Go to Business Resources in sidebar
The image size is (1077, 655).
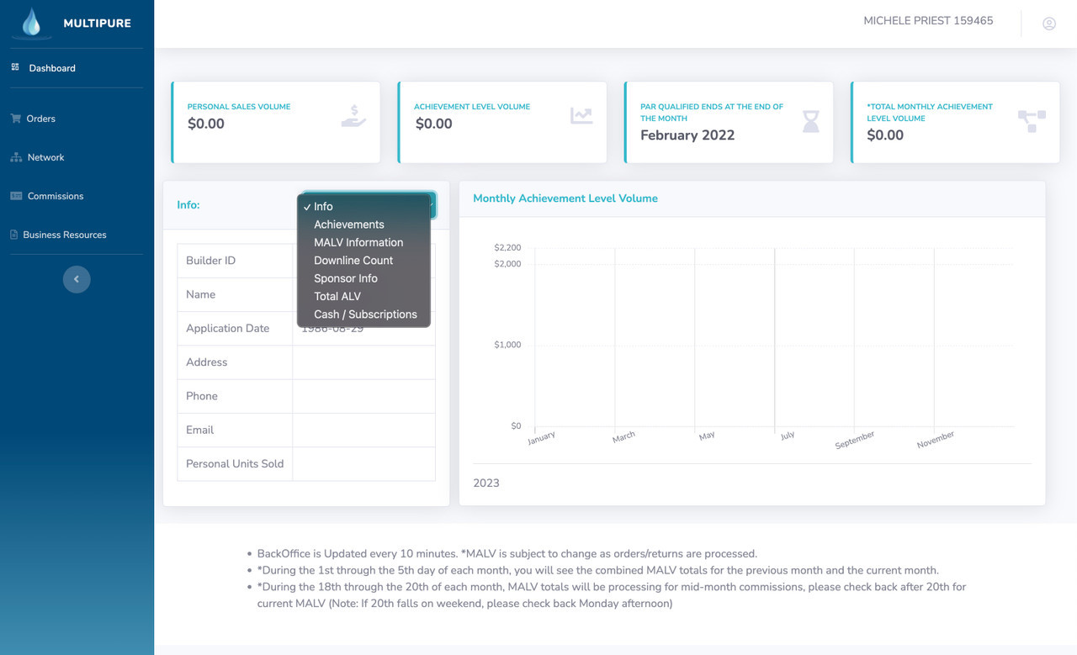point(65,235)
